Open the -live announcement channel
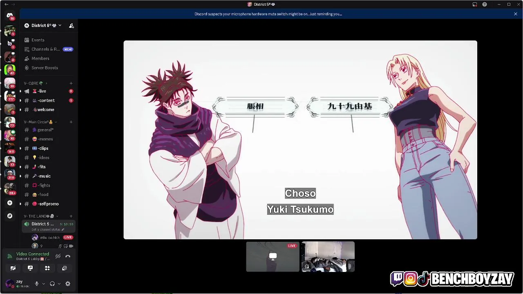523x294 pixels. point(48,91)
